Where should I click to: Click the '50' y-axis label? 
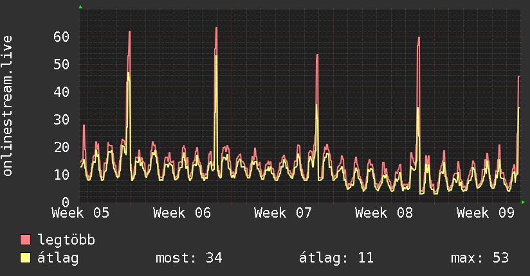point(62,64)
